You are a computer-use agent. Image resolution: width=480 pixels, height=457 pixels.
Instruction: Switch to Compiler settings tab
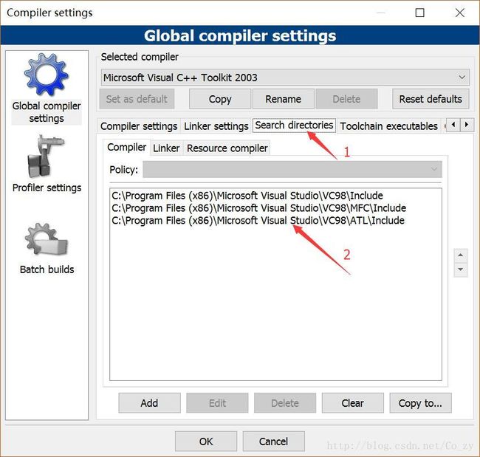[x=139, y=126]
